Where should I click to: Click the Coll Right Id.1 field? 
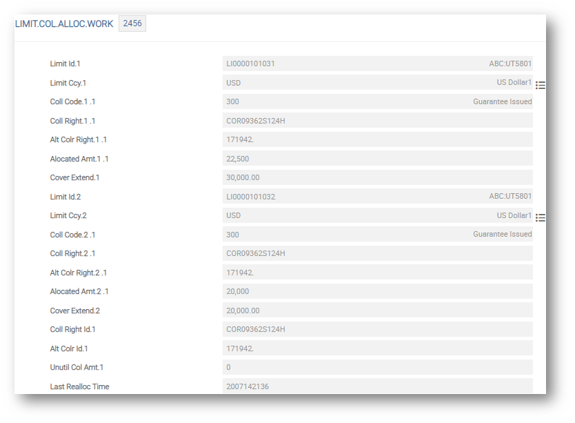point(377,329)
